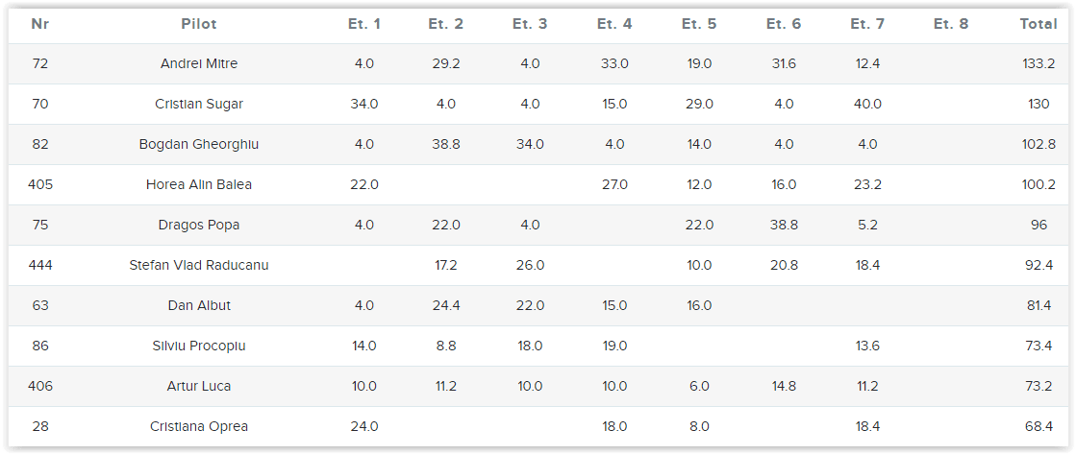The width and height of the screenshot is (1076, 454).
Task: Click the Et. 1 column header
Action: (363, 25)
